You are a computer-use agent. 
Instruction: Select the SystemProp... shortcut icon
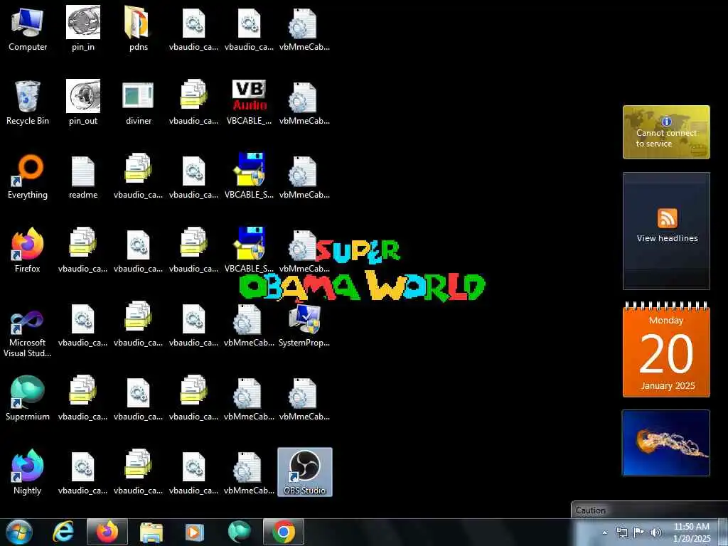tap(304, 325)
